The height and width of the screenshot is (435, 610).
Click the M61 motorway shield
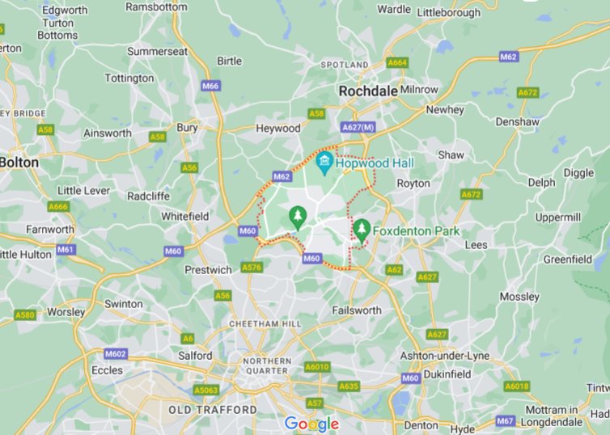66,249
